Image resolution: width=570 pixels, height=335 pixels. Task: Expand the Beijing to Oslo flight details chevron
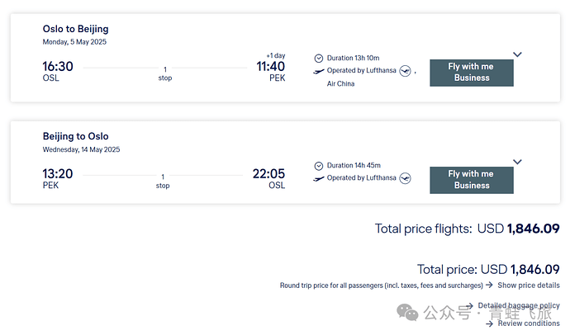point(517,162)
